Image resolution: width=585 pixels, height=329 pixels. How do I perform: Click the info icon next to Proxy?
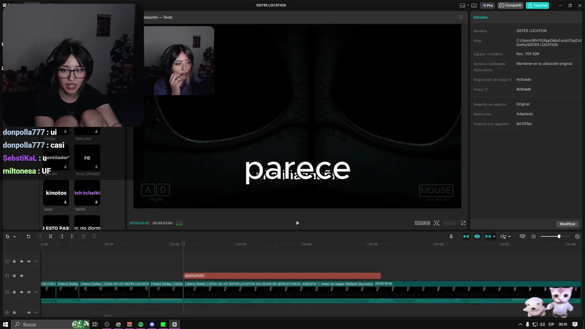pos(486,90)
